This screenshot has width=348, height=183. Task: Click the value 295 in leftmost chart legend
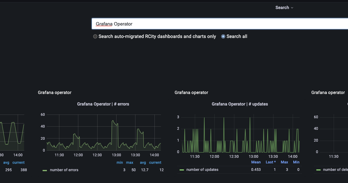tap(8, 170)
